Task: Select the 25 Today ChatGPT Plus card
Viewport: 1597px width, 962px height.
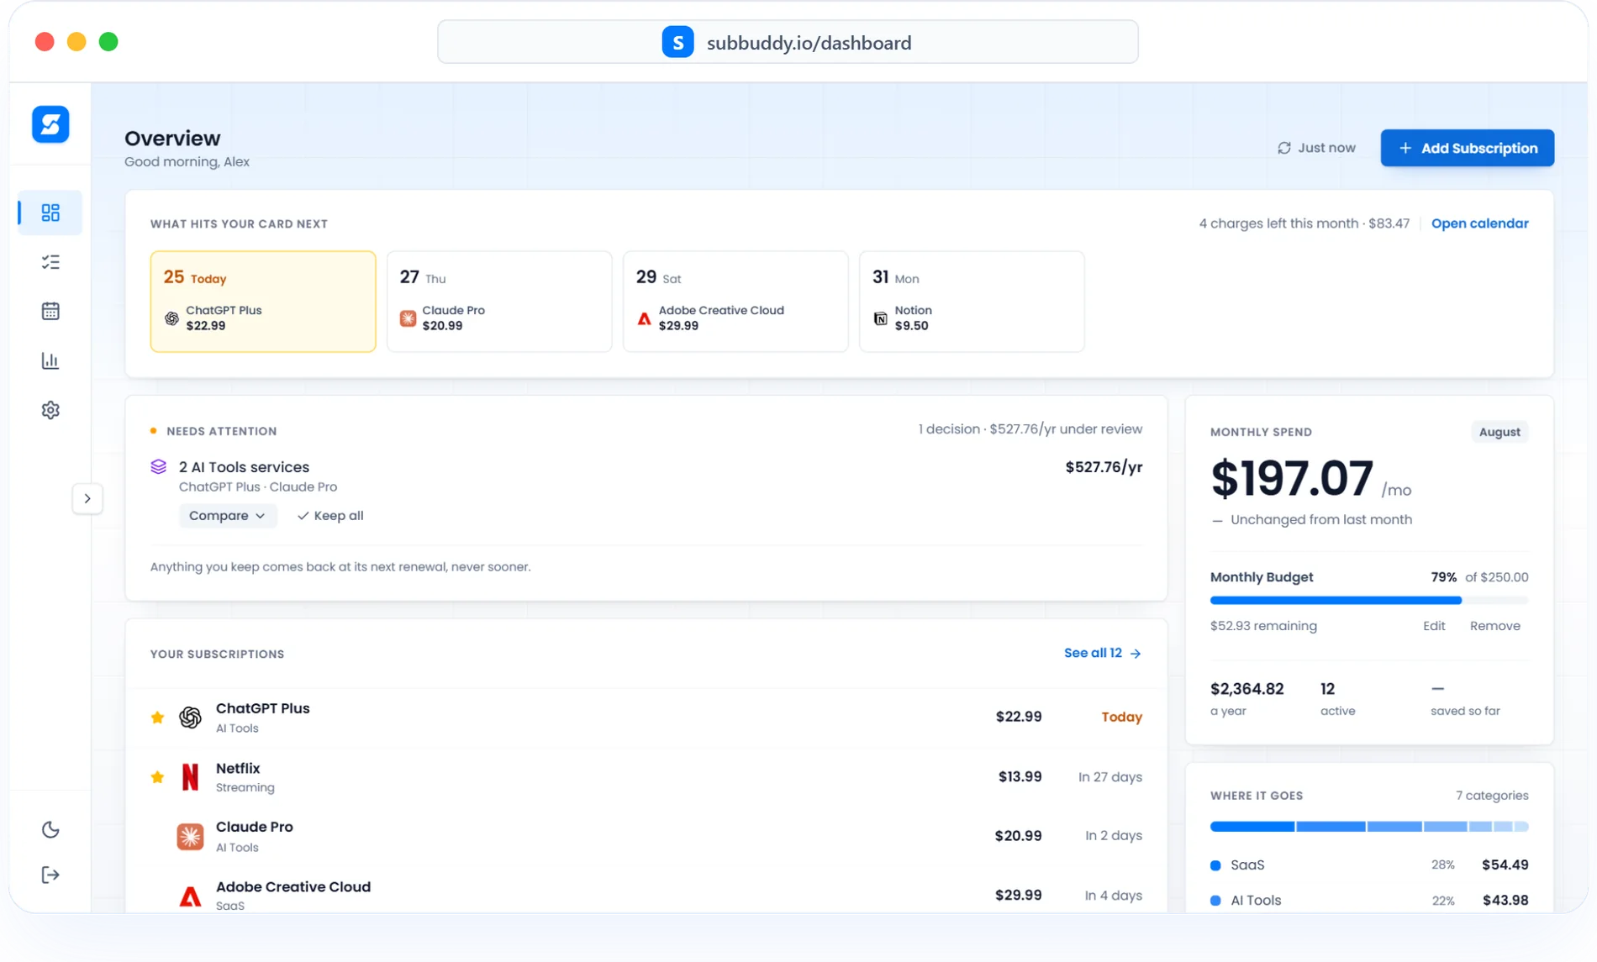Action: [x=263, y=301]
